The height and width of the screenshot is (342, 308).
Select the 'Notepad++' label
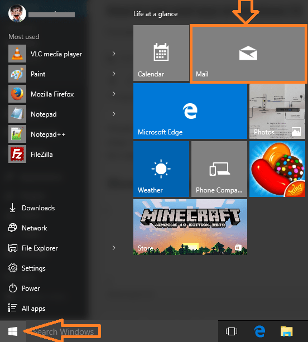click(48, 134)
